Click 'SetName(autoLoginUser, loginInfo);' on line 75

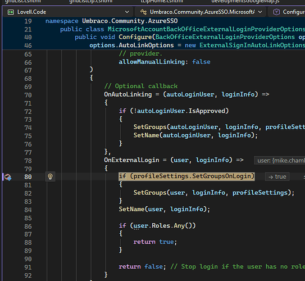point(195,135)
